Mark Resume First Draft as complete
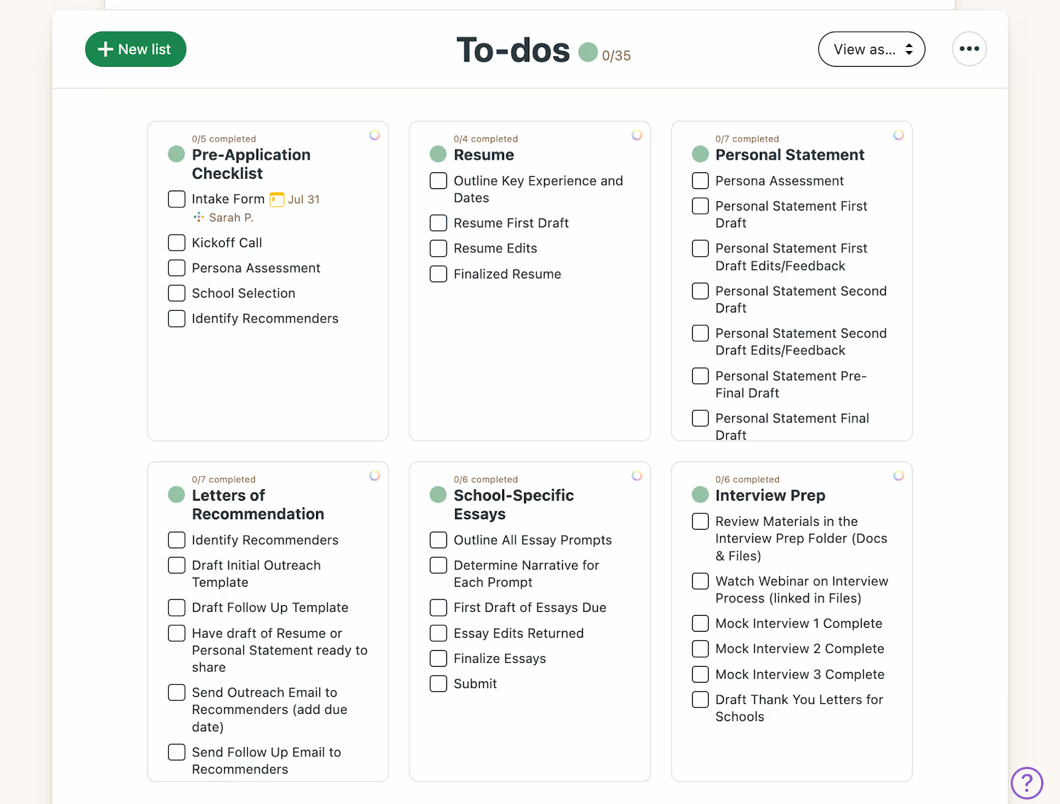Screen dimensions: 1060x804 [438, 223]
